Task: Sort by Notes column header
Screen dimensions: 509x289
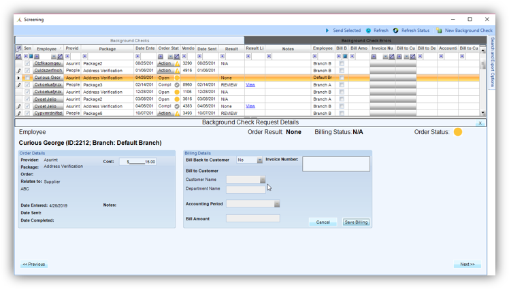Action: (x=288, y=49)
